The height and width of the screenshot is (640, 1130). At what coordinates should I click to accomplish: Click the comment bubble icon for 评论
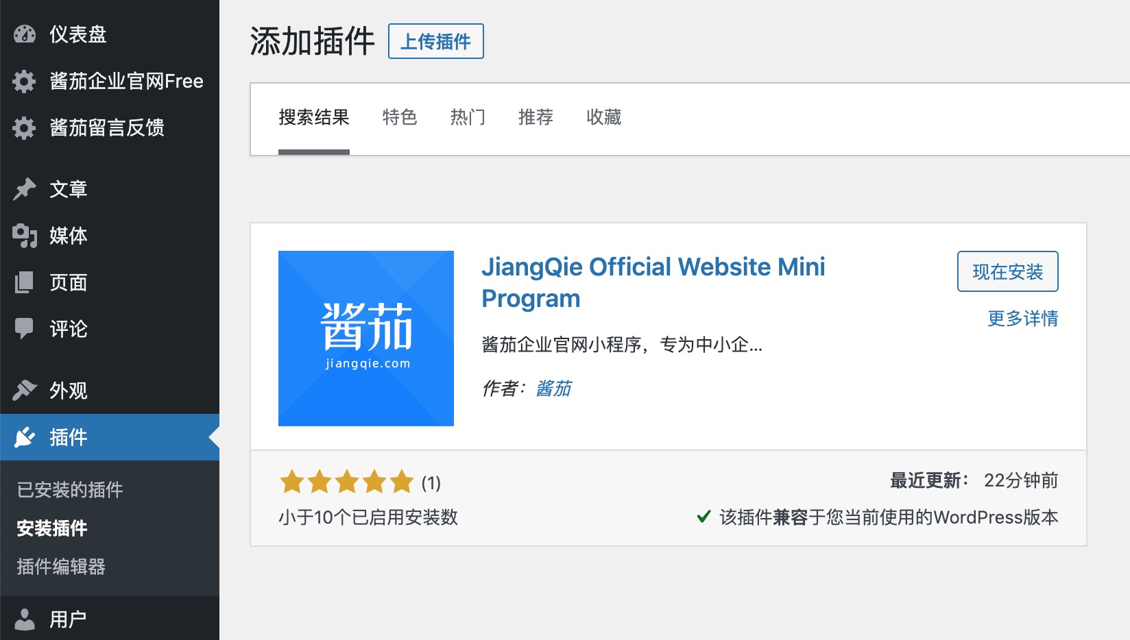tap(25, 329)
